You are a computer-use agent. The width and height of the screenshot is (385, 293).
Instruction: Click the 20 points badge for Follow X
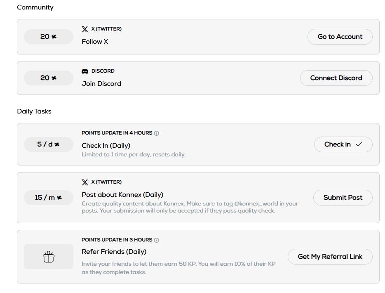49,37
